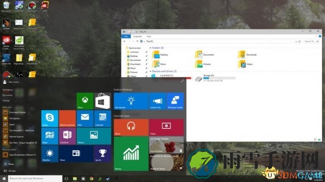Open the orange Microsoft account tile
The height and width of the screenshot is (182, 325).
[x=68, y=118]
